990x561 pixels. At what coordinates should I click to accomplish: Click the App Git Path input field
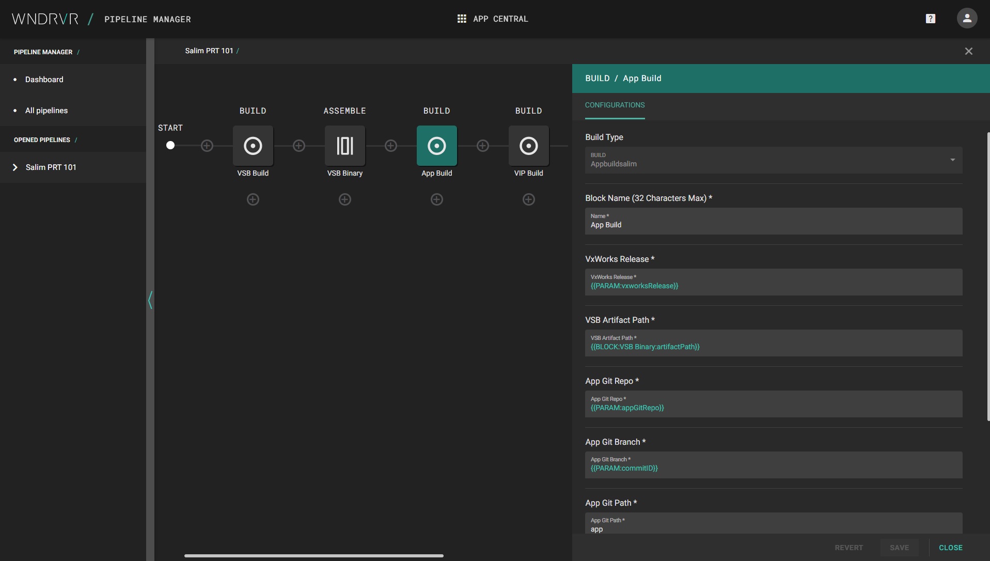[x=774, y=523]
